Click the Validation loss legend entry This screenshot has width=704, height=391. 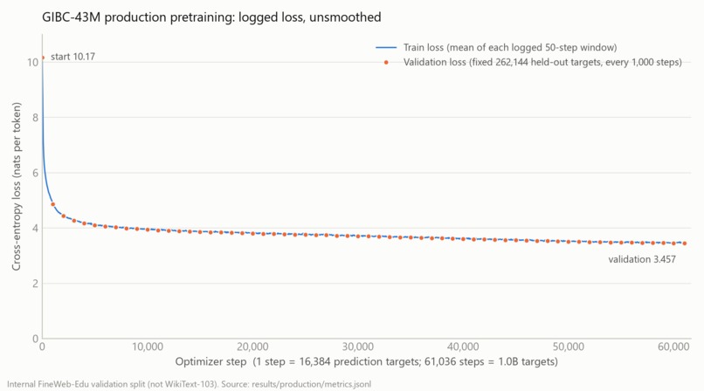tap(532, 62)
